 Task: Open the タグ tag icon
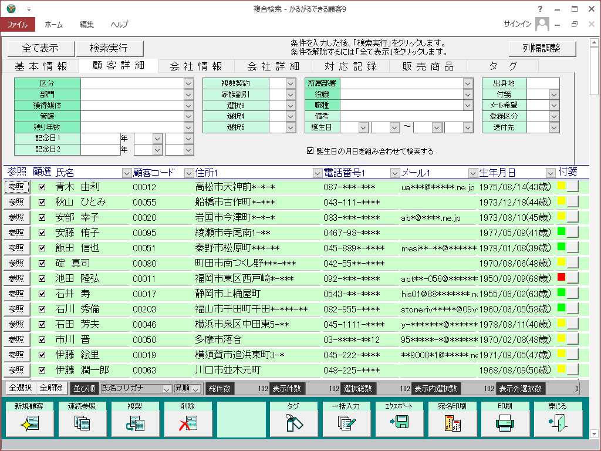click(293, 423)
